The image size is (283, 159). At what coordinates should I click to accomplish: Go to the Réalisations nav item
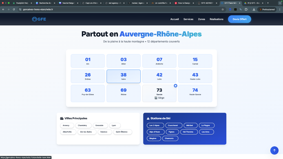[x=216, y=19]
